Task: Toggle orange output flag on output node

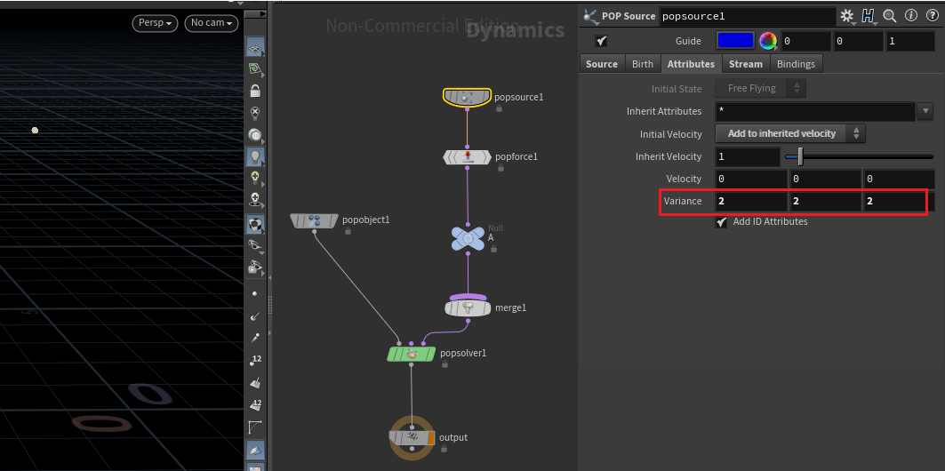Action: click(430, 438)
